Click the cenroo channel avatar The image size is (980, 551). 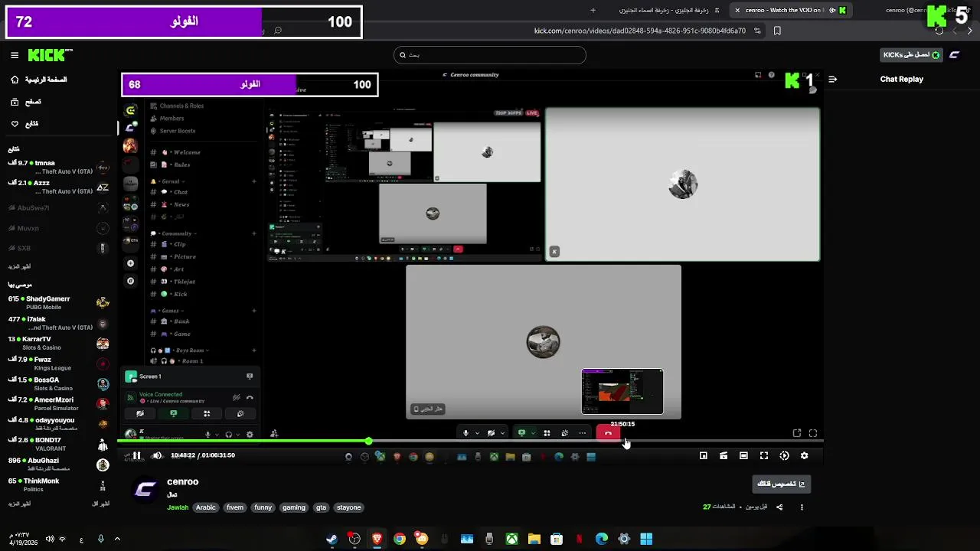pos(145,490)
